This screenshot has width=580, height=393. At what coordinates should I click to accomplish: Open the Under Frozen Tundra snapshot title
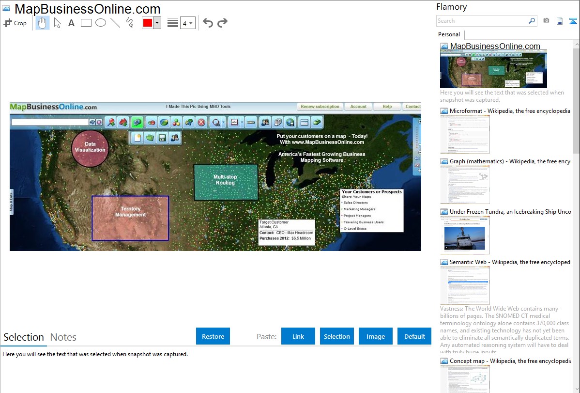pyautogui.click(x=510, y=211)
